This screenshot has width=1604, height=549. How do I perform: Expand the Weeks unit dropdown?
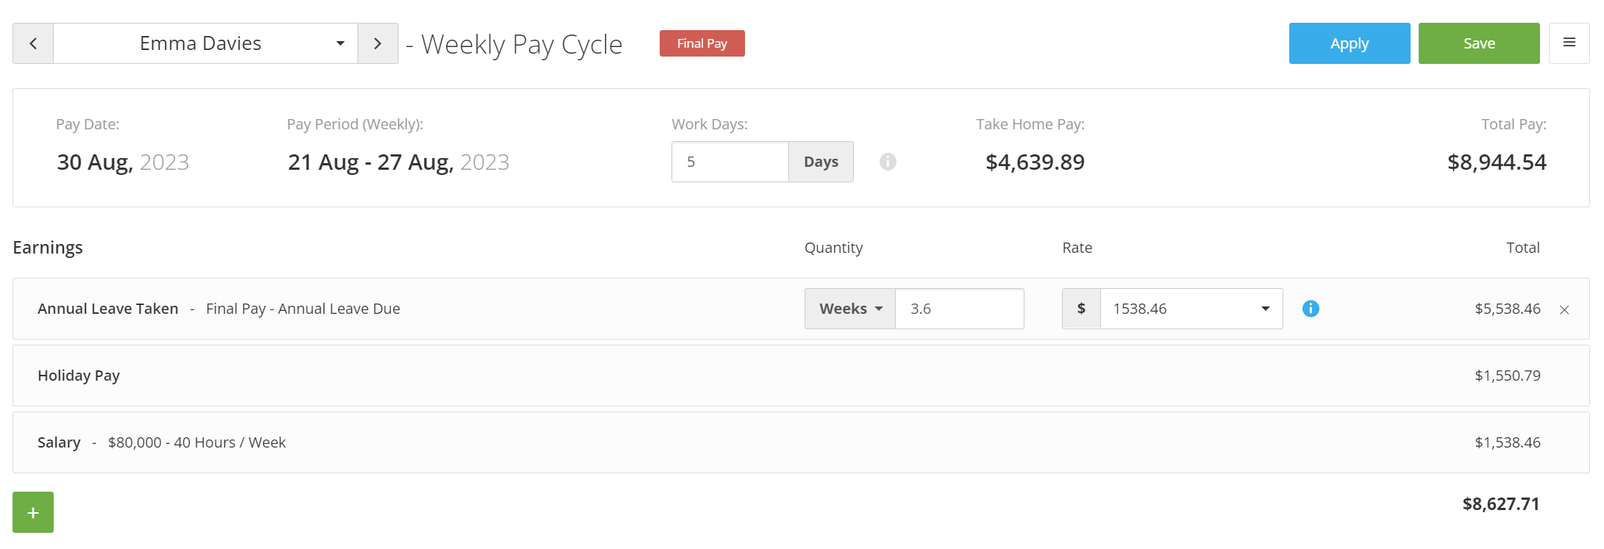point(850,309)
